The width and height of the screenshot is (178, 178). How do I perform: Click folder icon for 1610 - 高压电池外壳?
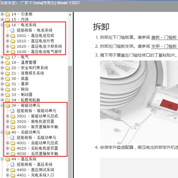click(13, 41)
